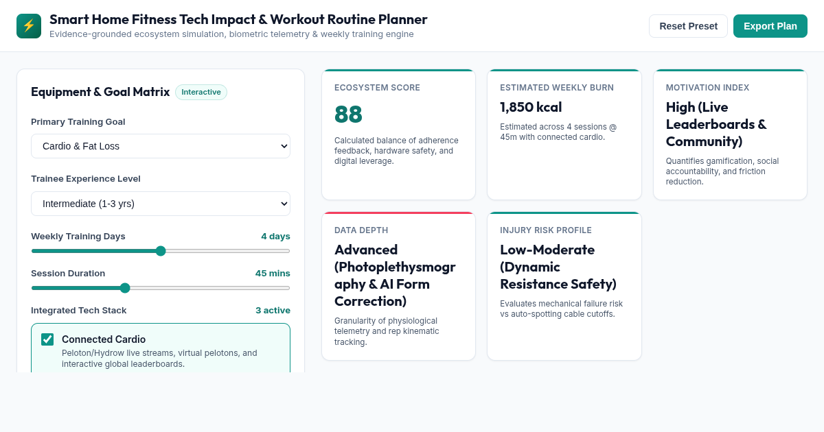Click the MOTIVATION INDEX card label
Image resolution: width=824 pixels, height=432 pixels.
coord(707,88)
